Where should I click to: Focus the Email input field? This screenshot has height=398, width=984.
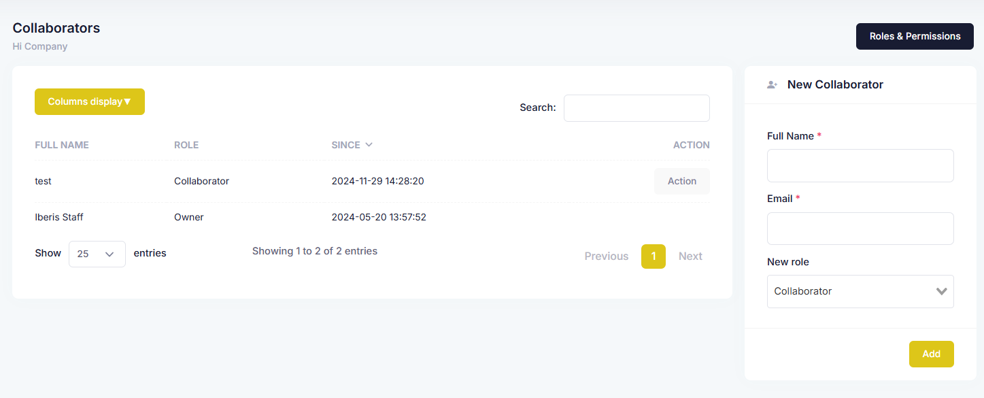click(x=860, y=229)
